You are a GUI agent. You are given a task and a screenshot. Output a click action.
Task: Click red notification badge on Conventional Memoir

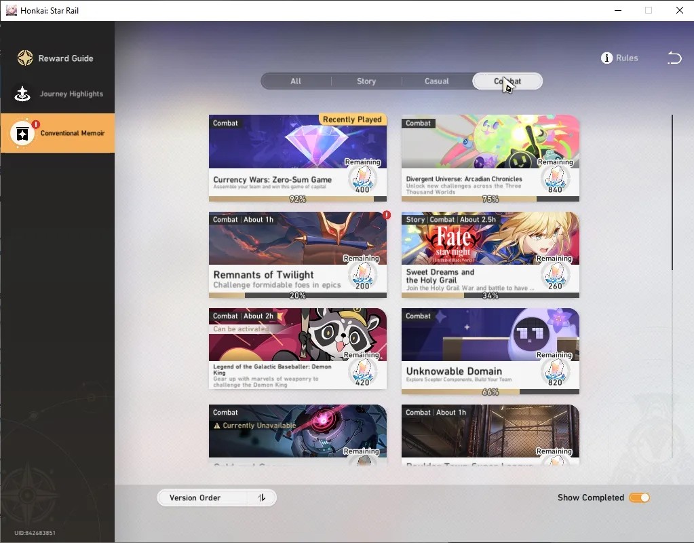click(x=36, y=124)
